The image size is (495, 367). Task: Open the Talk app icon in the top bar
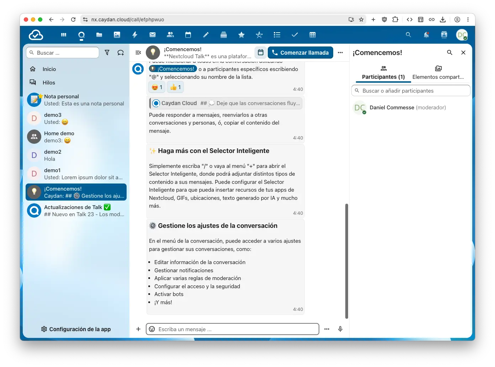81,35
